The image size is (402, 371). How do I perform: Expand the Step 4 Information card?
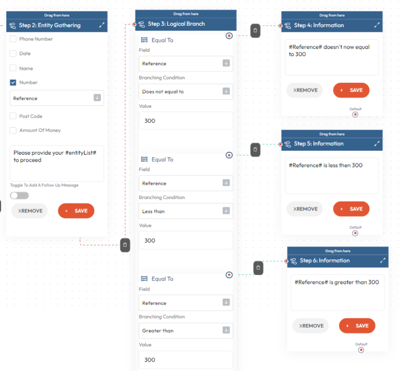point(377,25)
